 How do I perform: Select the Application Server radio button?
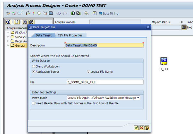click(33, 72)
